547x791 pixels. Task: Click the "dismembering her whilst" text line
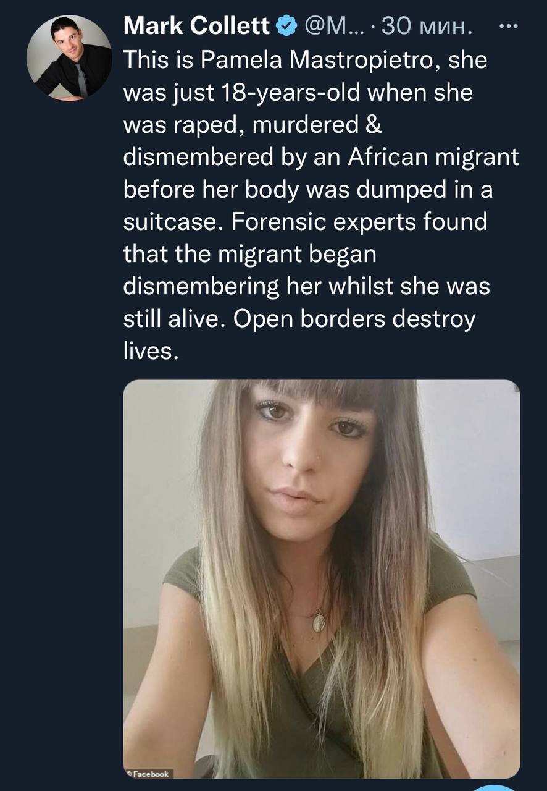264,287
